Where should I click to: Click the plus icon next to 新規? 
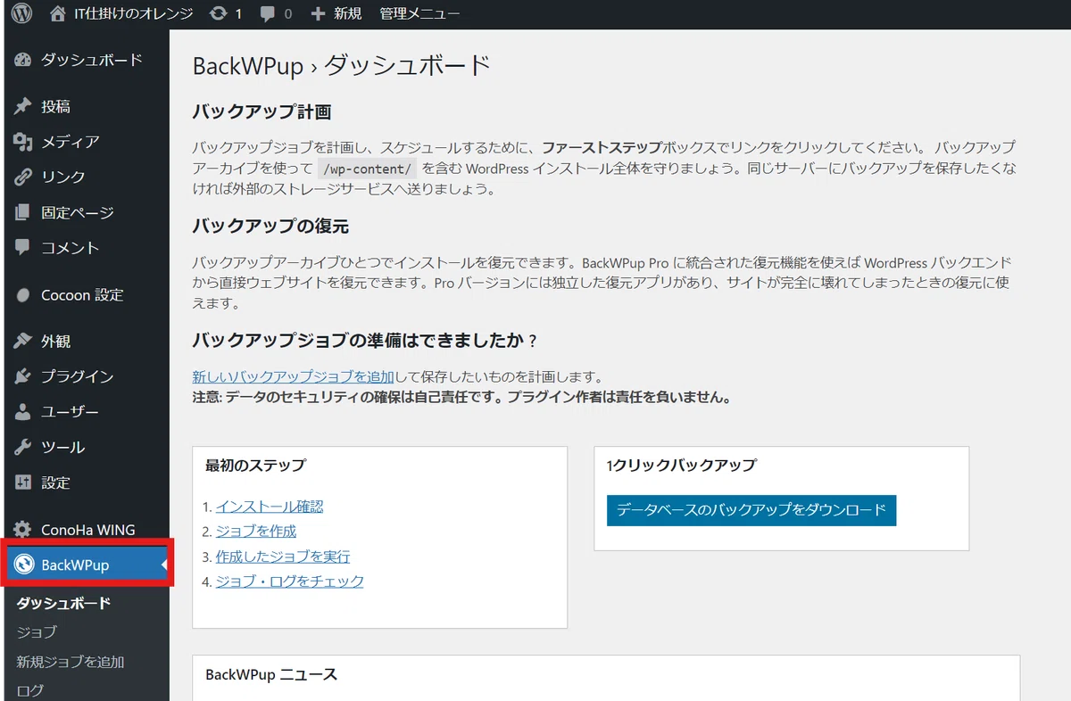click(x=318, y=14)
